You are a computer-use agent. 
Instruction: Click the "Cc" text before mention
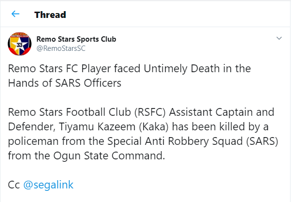[x=15, y=185]
